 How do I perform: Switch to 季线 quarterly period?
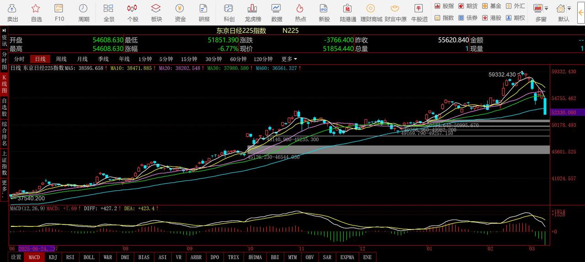pyautogui.click(x=103, y=59)
